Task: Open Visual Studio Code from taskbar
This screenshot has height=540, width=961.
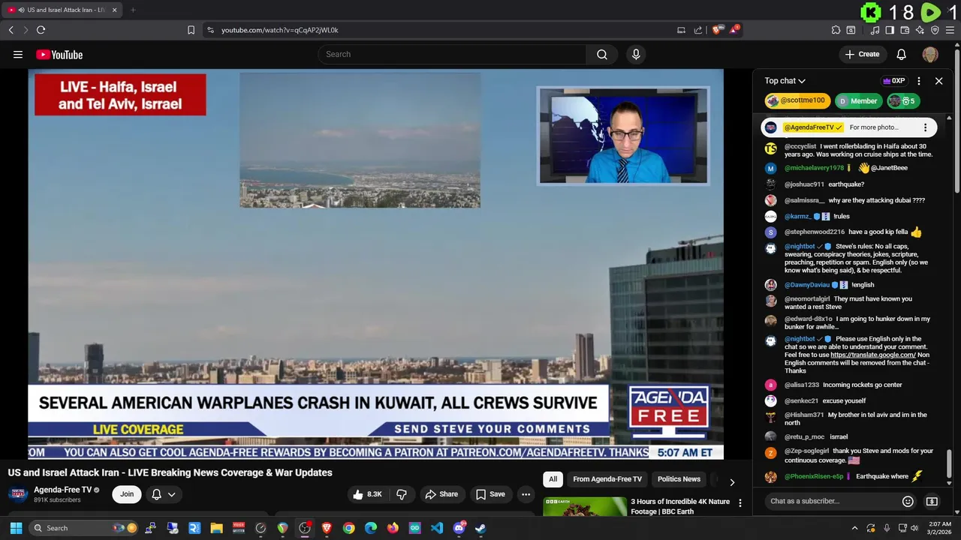Action: 437,528
